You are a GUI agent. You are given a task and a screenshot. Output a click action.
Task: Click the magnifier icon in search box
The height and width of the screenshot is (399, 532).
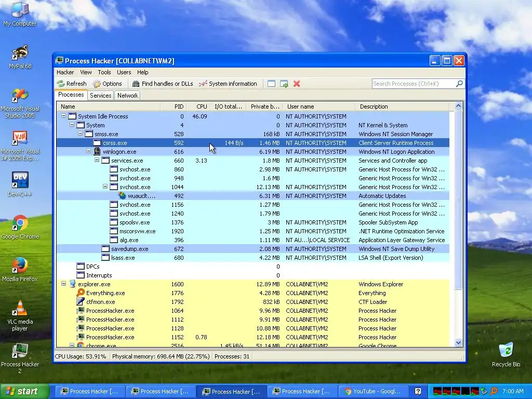coord(459,84)
